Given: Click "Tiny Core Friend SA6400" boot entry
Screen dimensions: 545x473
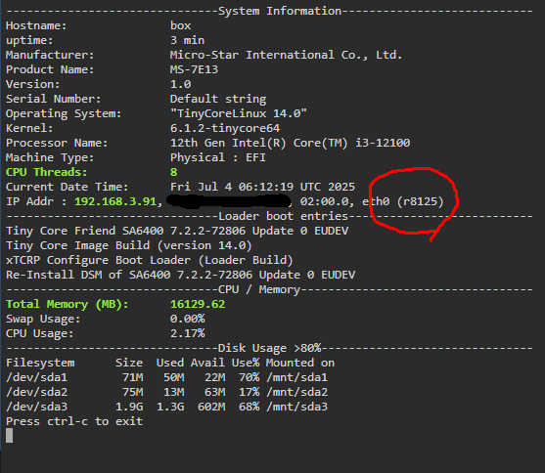Looking at the screenshot, I should click(177, 231).
